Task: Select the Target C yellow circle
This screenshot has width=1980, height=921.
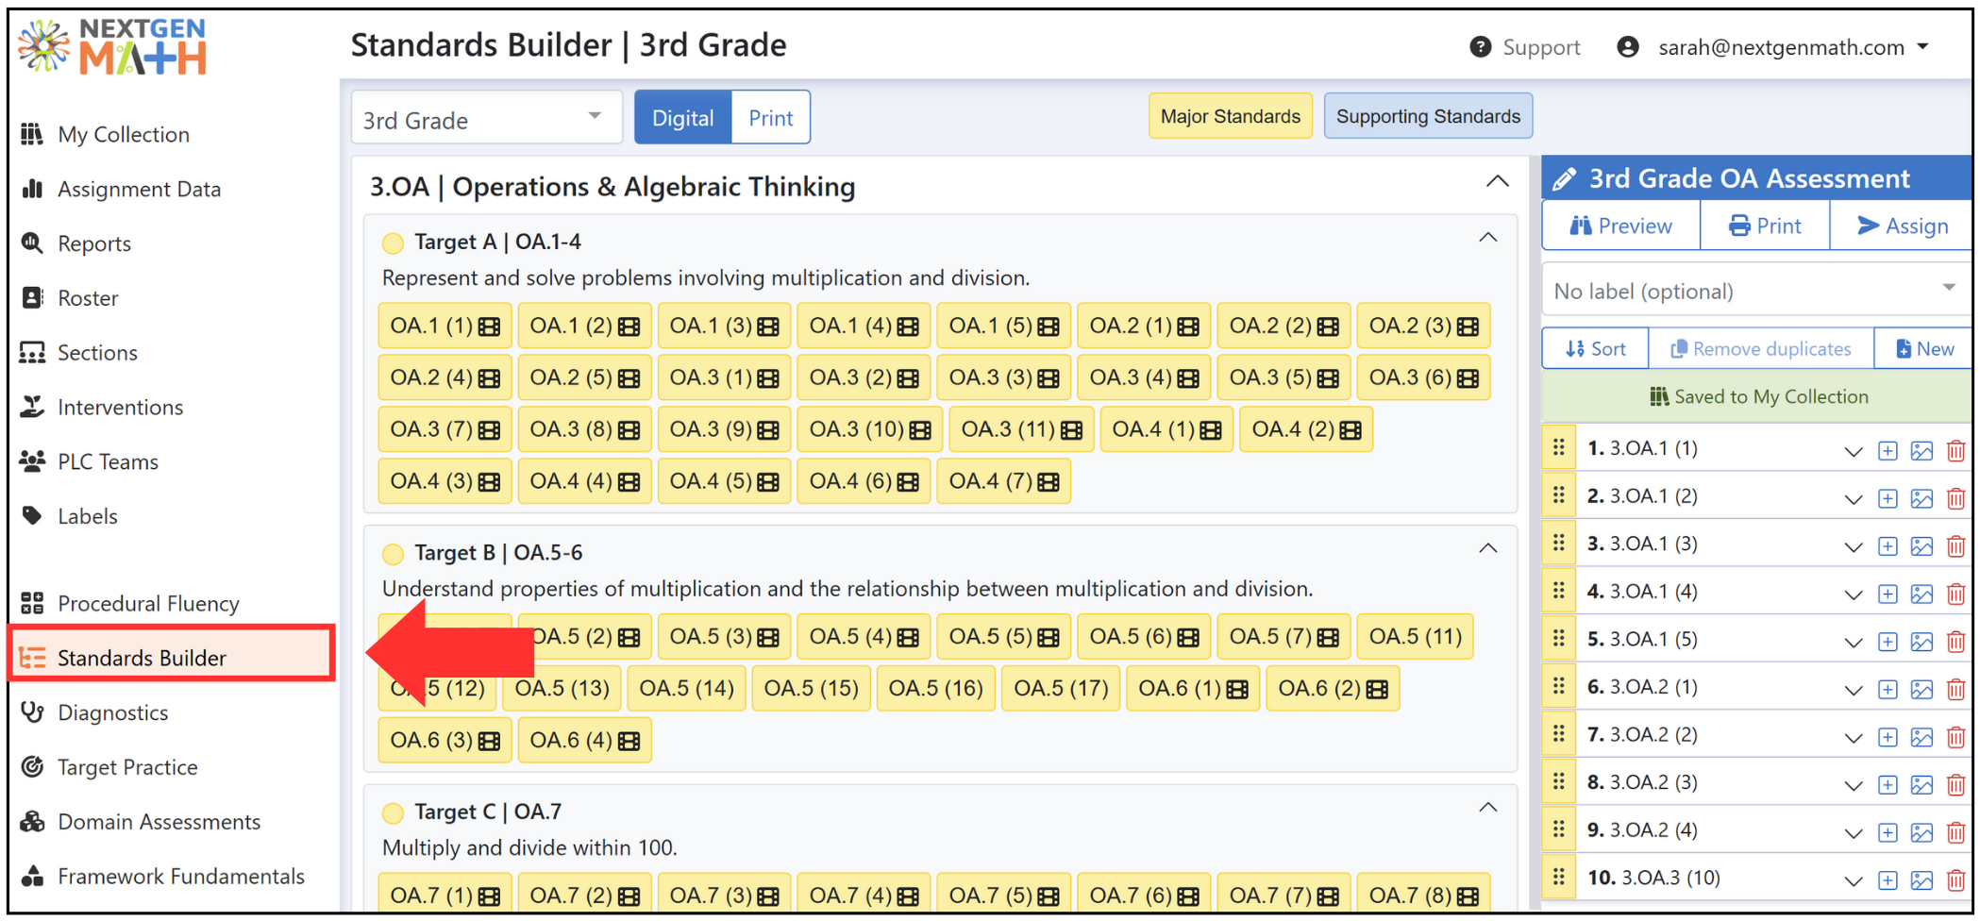Action: point(393,812)
